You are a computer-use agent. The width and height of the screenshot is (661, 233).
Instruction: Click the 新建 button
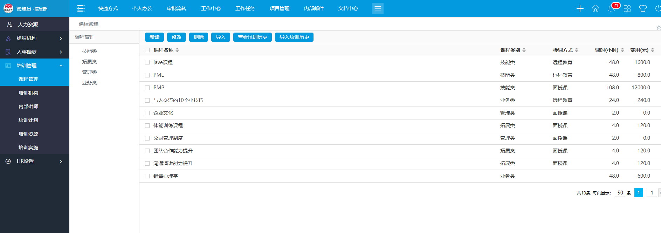[154, 37]
